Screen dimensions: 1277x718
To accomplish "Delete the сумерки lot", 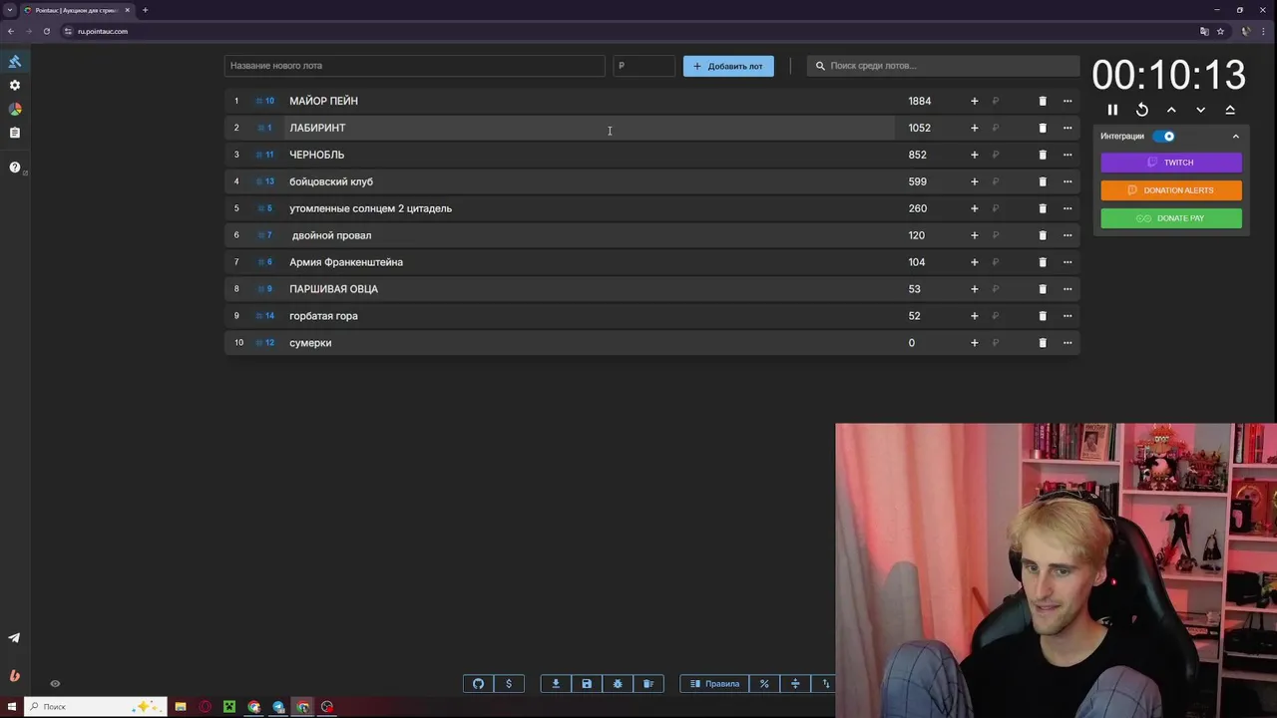I will click(1043, 343).
